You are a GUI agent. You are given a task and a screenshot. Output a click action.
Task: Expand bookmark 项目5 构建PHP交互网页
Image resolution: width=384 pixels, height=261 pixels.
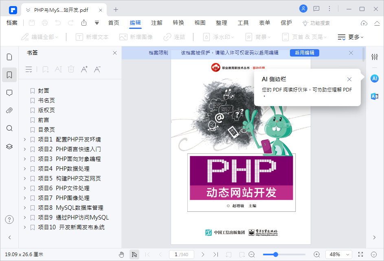(x=25, y=178)
